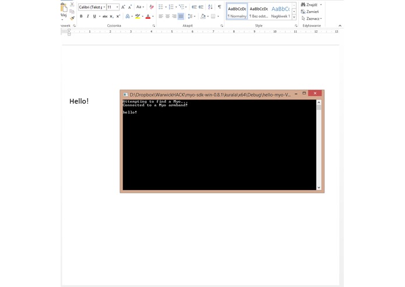Image resolution: width=405 pixels, height=287 pixels.
Task: Increase font size with the larger A
Action: [x=123, y=7]
